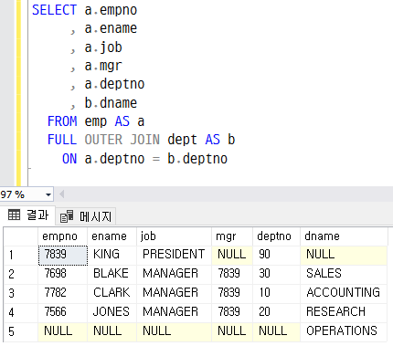Screen dimensions: 393x346
Task: Click the SELECT keyword in the query editor
Action: pyautogui.click(x=54, y=10)
